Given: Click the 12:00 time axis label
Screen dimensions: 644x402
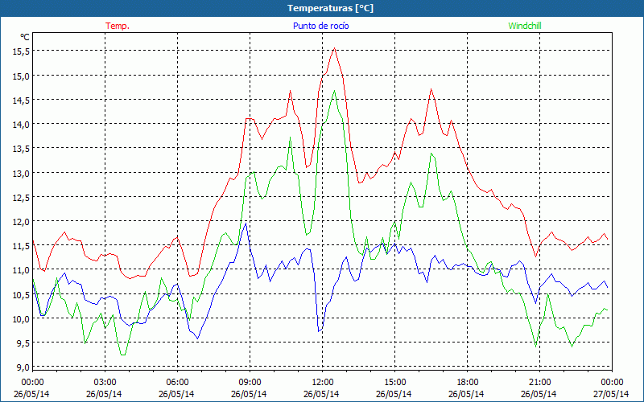Looking at the screenshot, I should click(x=323, y=382).
